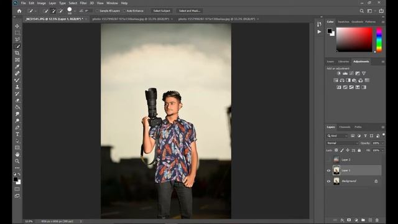Open the Color panel menu
This screenshot has width=398, height=224.
click(383, 22)
